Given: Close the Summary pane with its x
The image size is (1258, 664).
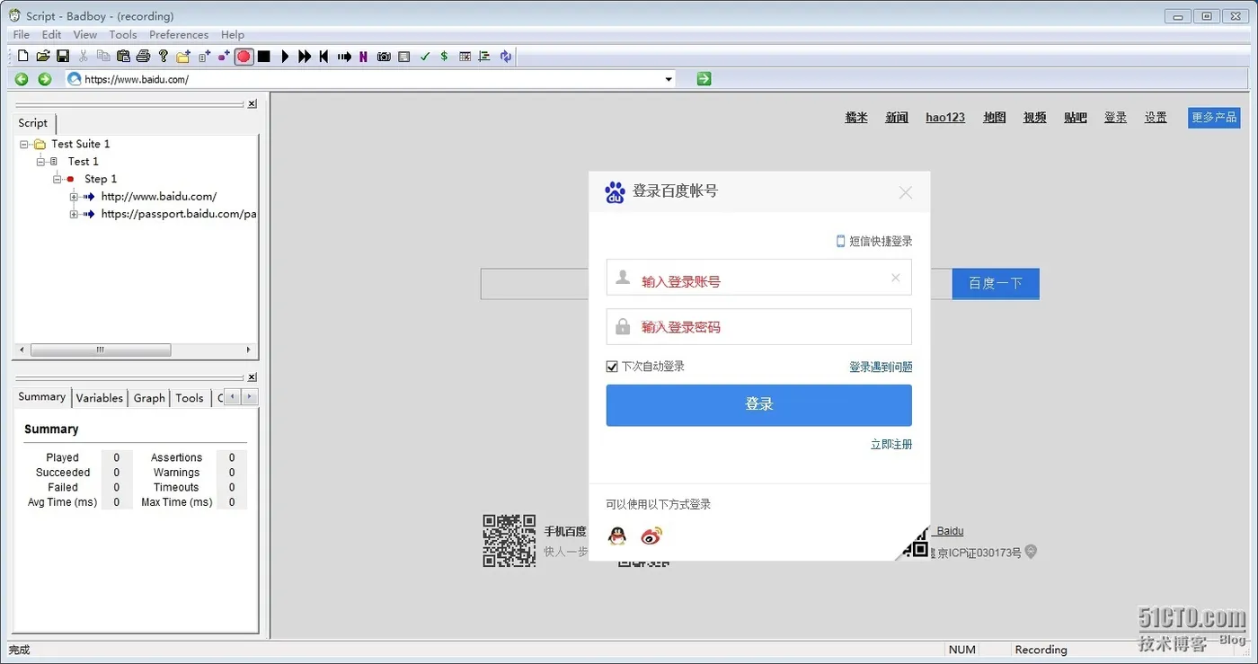Looking at the screenshot, I should pyautogui.click(x=252, y=377).
